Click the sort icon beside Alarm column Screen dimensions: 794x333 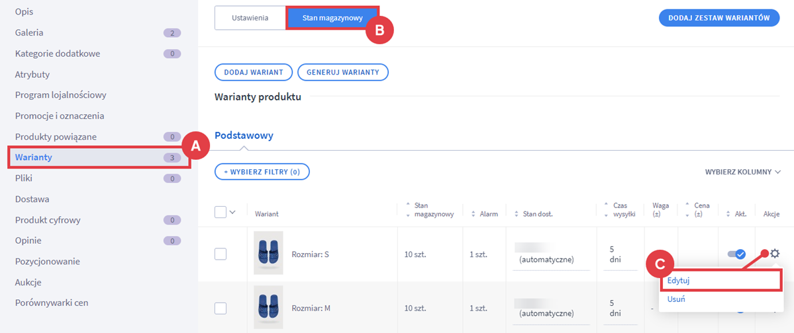point(473,213)
